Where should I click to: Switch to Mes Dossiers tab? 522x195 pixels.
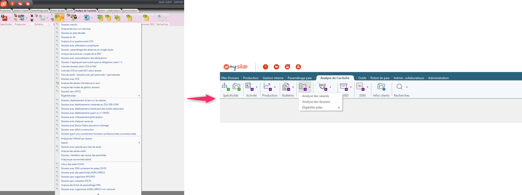[230, 78]
